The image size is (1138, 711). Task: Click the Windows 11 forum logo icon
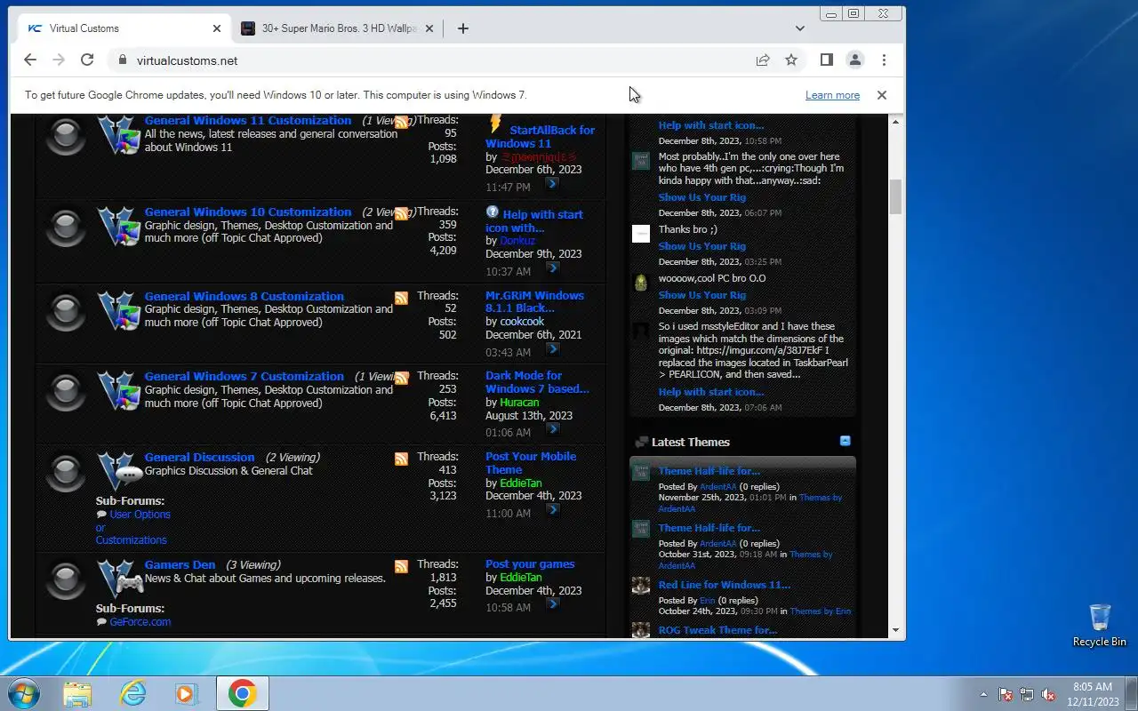coord(118,135)
